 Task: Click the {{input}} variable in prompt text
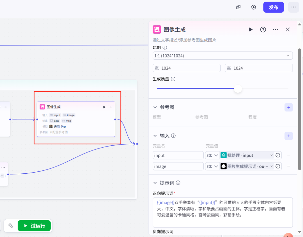click(x=207, y=203)
